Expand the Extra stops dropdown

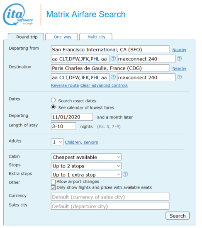click(86, 175)
